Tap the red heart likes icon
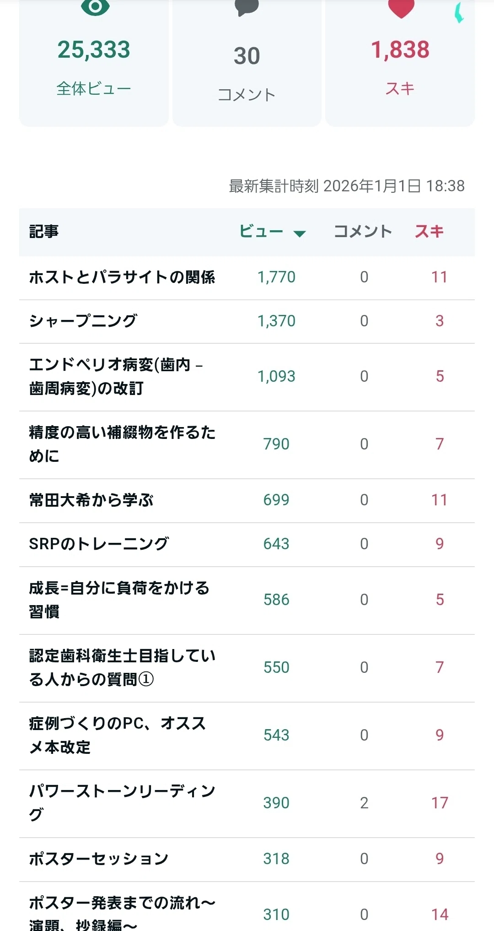 pos(401,8)
